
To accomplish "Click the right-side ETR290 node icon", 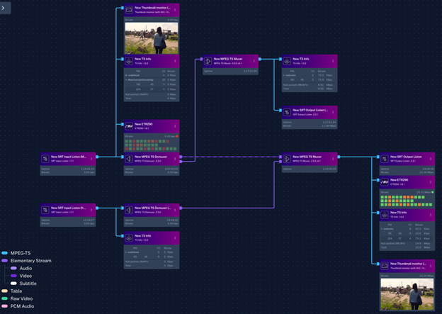I will coord(385,181).
